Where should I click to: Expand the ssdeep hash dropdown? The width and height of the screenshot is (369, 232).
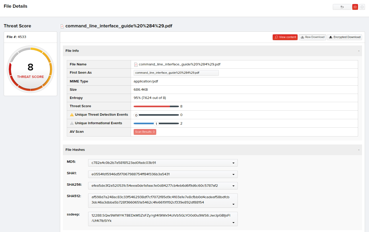tap(233, 222)
